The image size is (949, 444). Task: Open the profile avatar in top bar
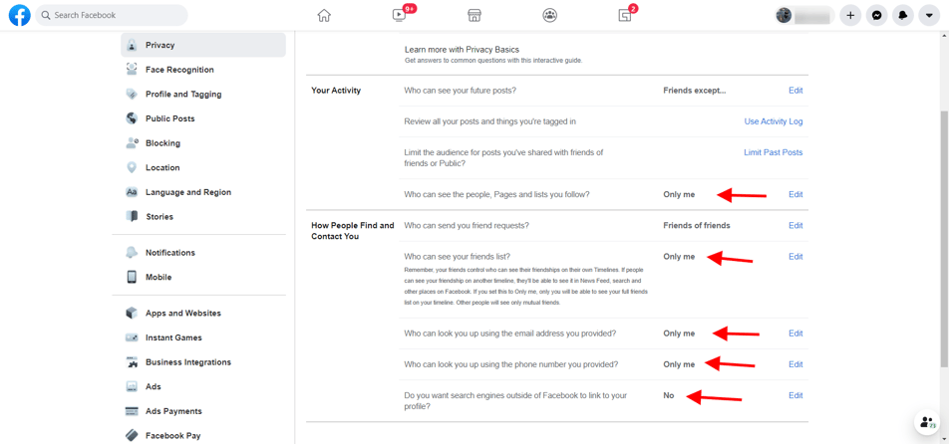[784, 16]
